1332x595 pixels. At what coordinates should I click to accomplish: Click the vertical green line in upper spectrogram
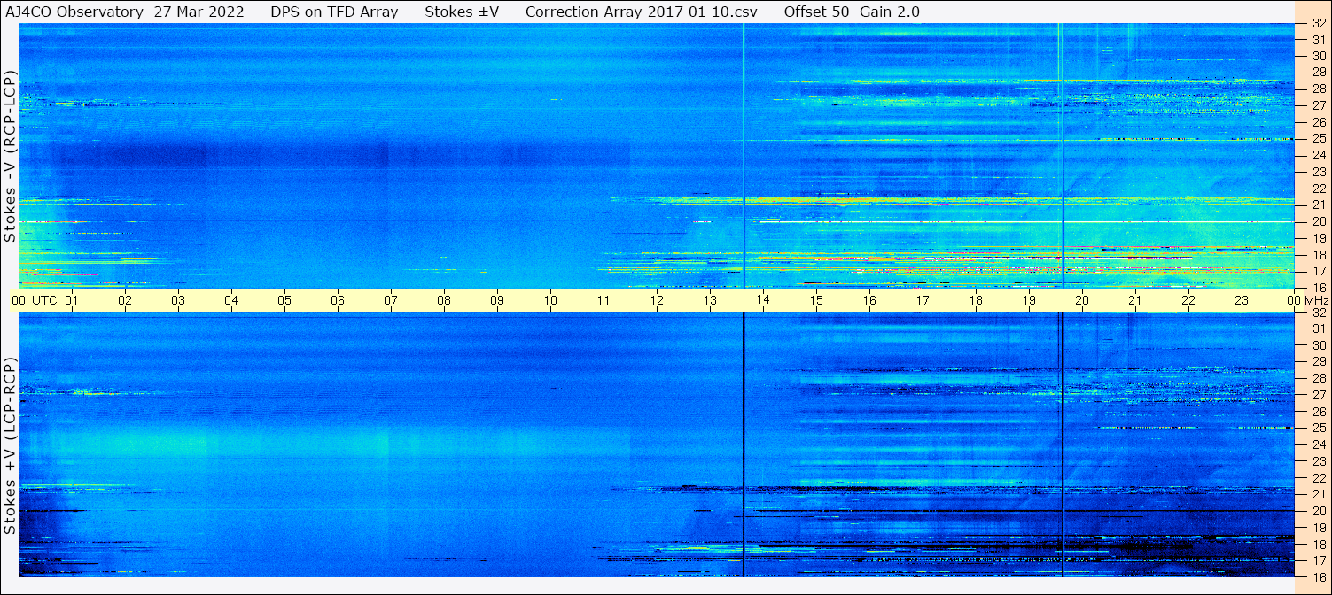(743, 156)
